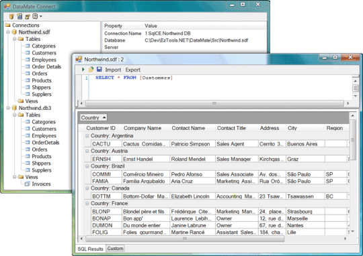This screenshot has height=256, width=363.
Task: Switch to the Custom tab
Action: click(115, 249)
